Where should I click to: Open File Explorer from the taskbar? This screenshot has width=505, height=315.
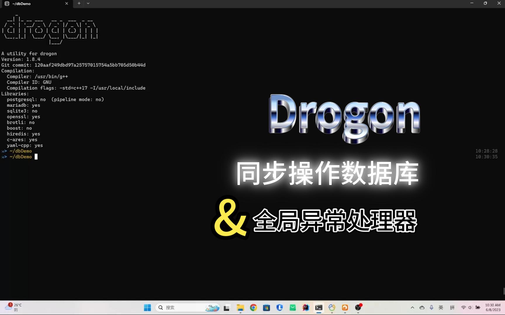coord(240,307)
